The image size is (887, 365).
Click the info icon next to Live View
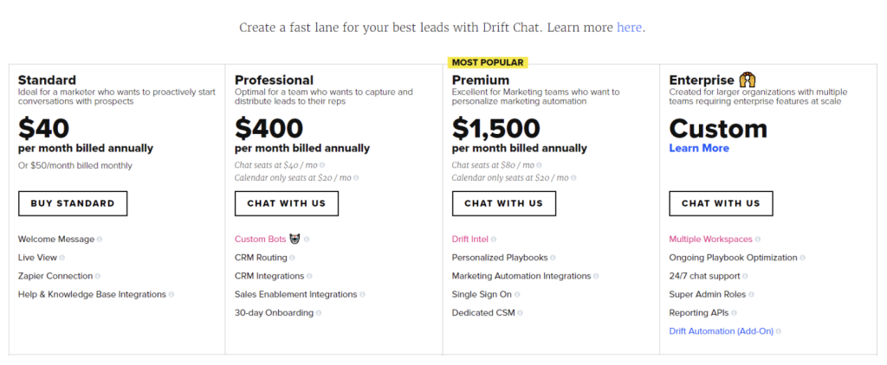(62, 258)
